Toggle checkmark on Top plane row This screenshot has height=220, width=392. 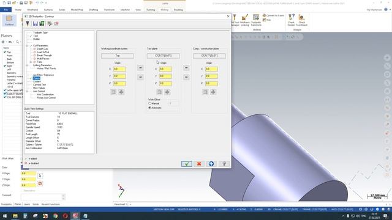pos(5,52)
